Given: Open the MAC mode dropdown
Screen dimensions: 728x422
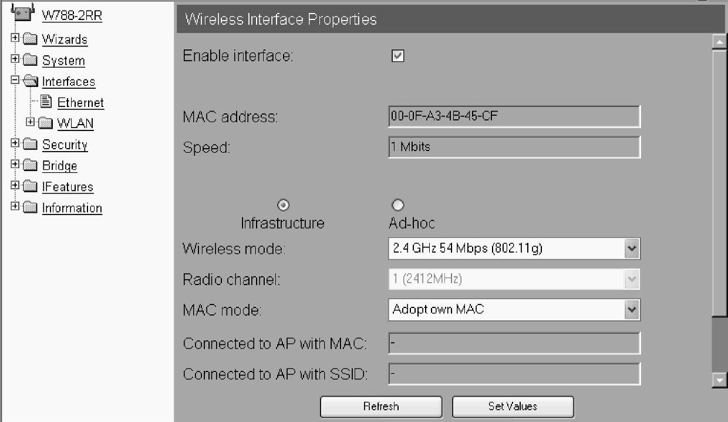Looking at the screenshot, I should pos(514,310).
